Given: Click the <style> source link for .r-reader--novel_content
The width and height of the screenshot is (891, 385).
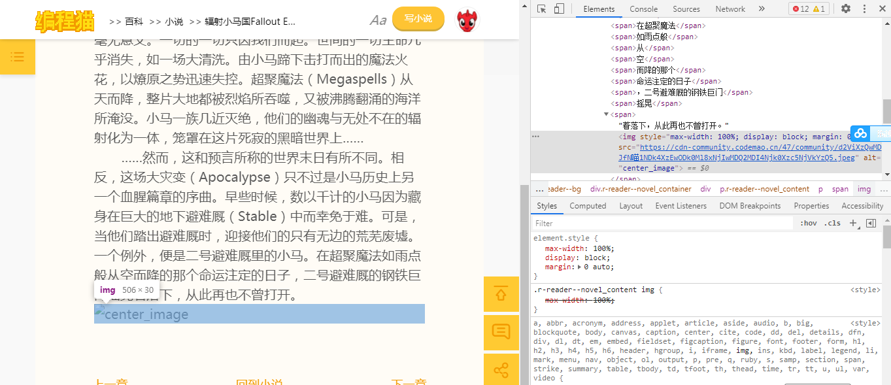Looking at the screenshot, I should (865, 290).
